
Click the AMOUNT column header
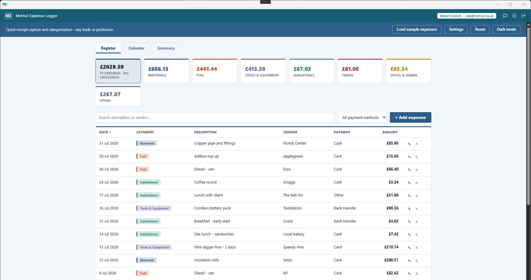[390, 132]
